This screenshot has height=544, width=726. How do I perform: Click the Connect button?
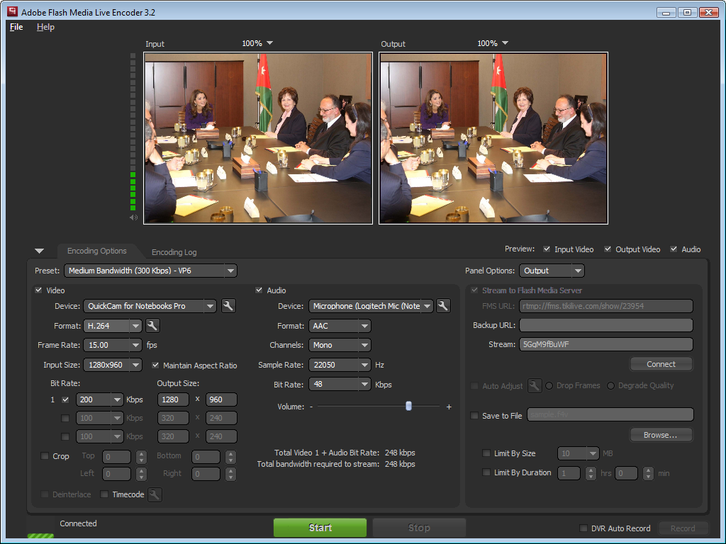pos(661,364)
